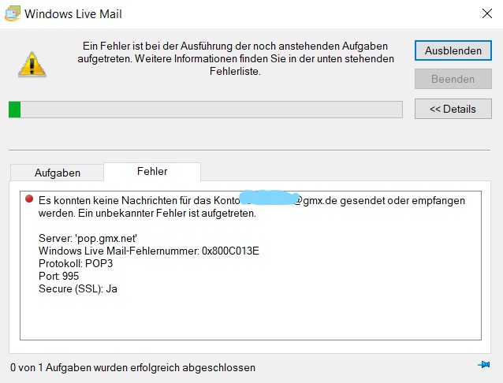Click the red error bullet icon
503x383 pixels.
click(29, 199)
